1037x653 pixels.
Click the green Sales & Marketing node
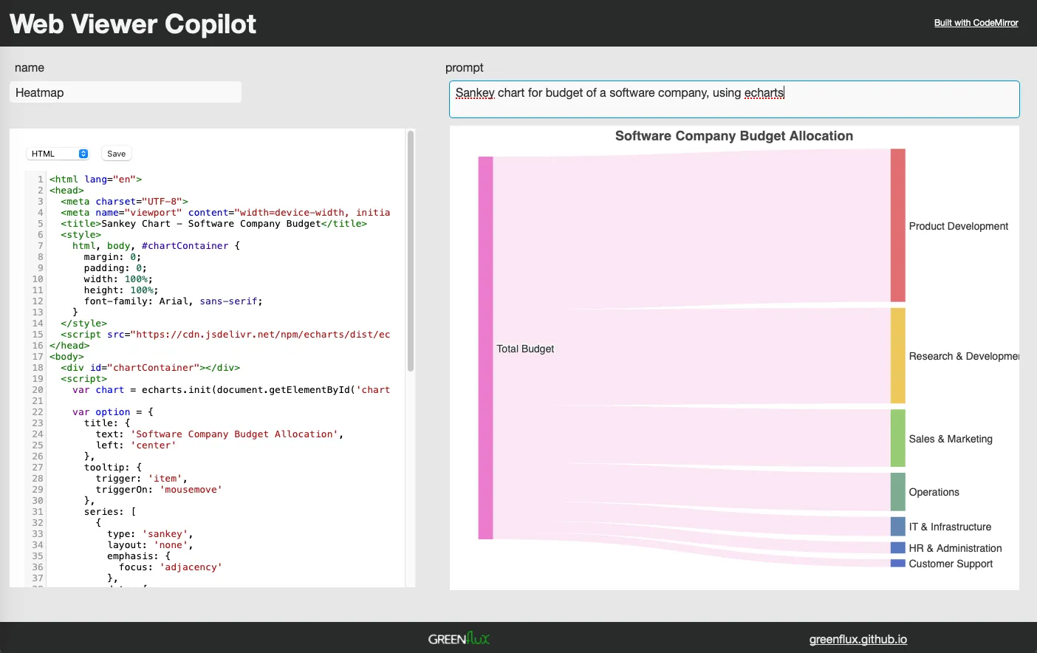897,438
